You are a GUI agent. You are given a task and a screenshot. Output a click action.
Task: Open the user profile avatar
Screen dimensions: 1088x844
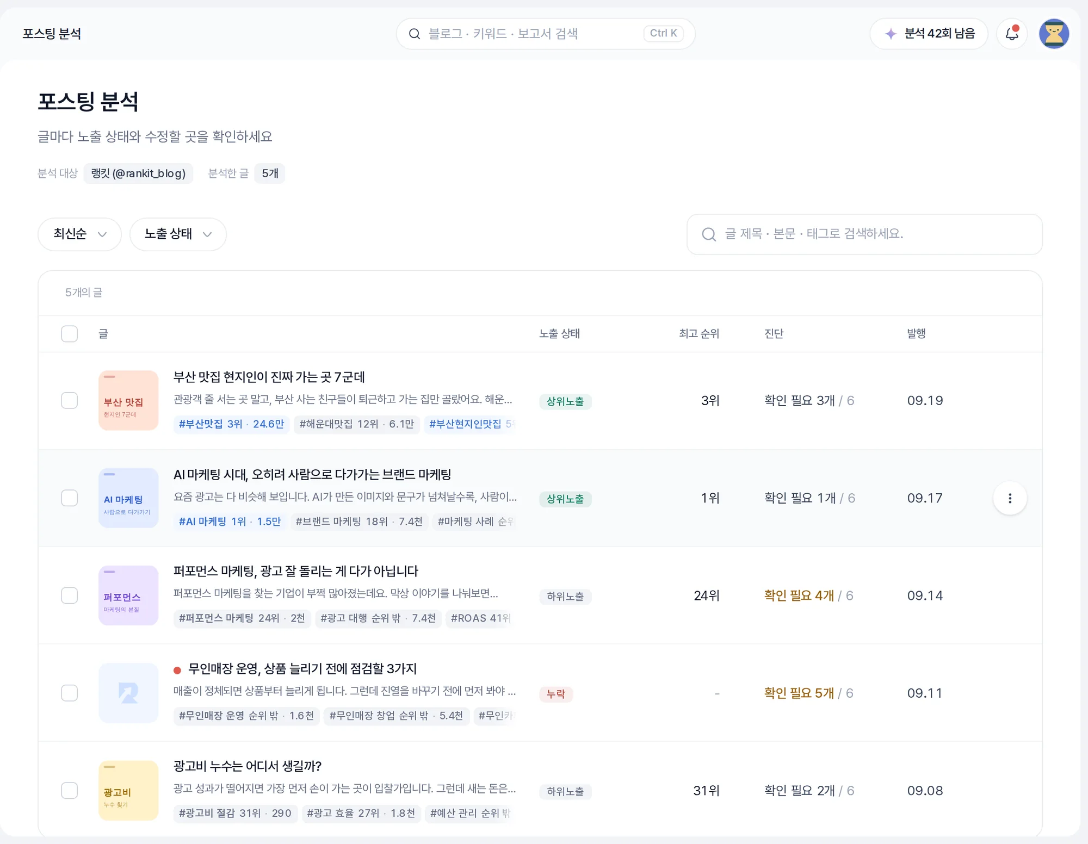pyautogui.click(x=1054, y=34)
